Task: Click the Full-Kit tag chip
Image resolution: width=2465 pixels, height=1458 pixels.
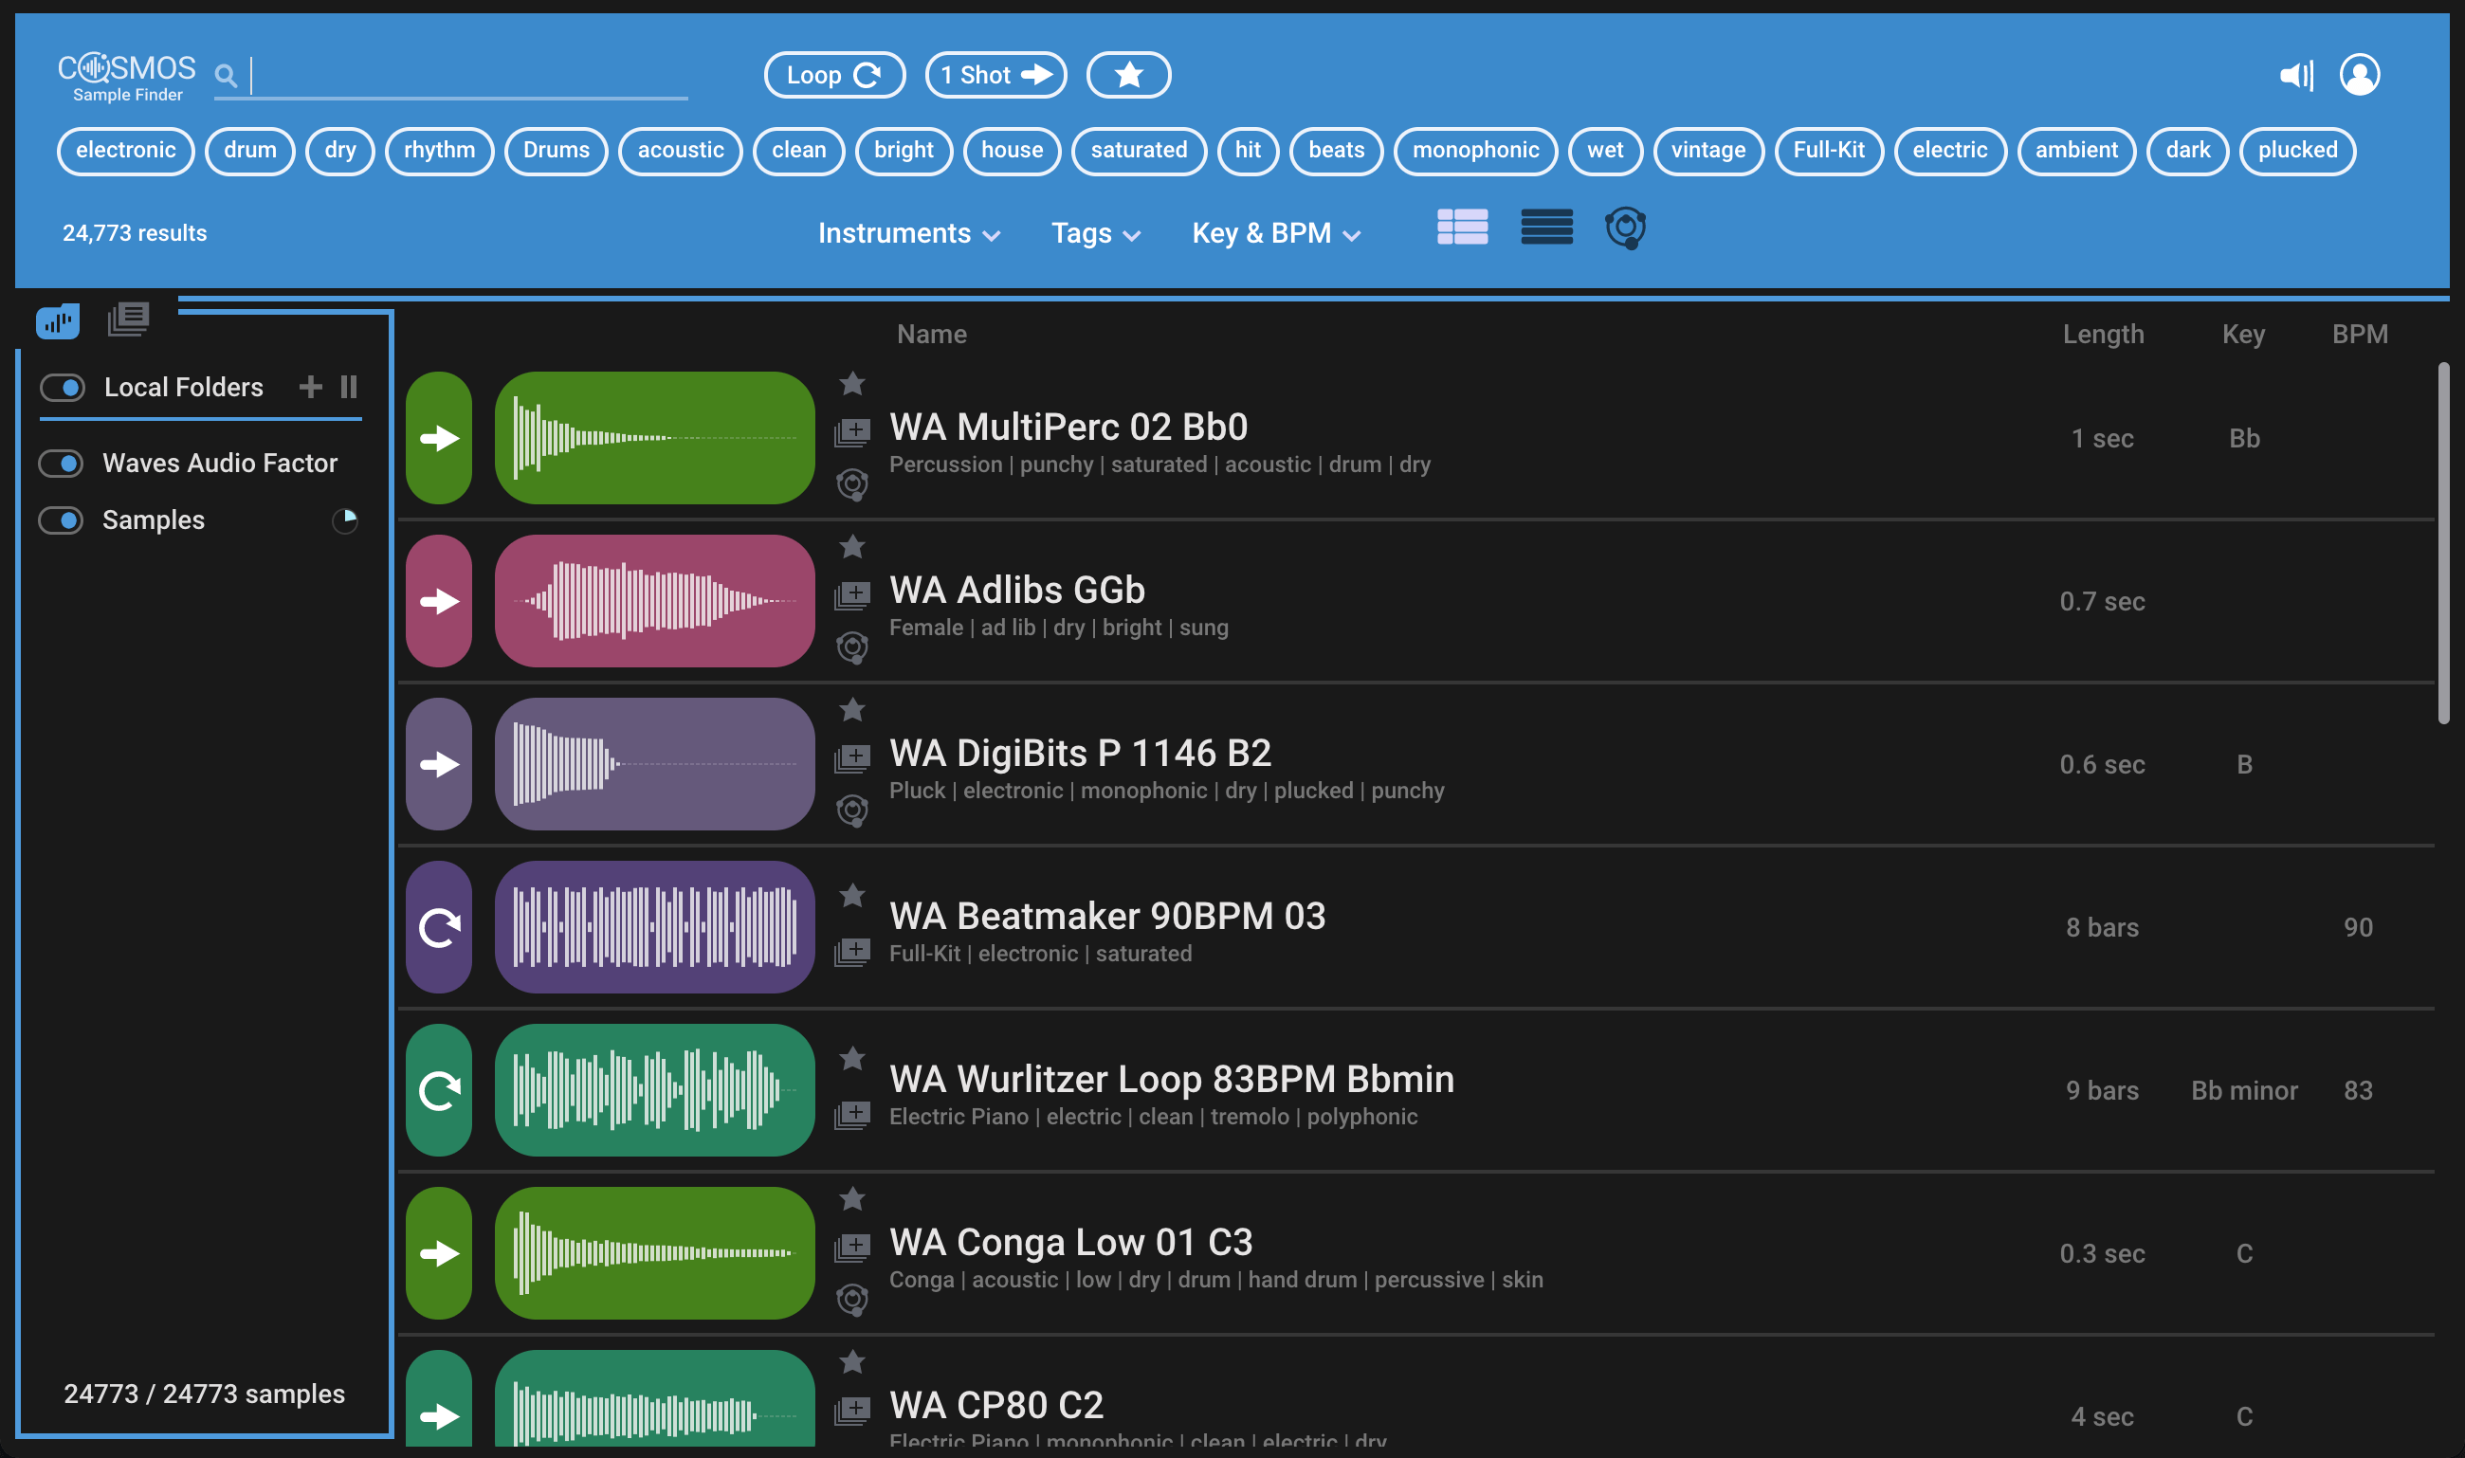Action: 1828,151
